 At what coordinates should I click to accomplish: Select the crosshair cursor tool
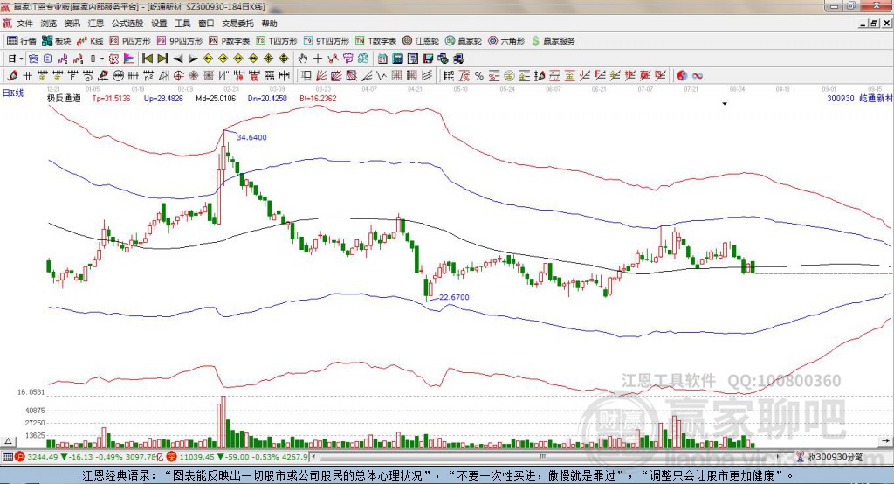318,59
